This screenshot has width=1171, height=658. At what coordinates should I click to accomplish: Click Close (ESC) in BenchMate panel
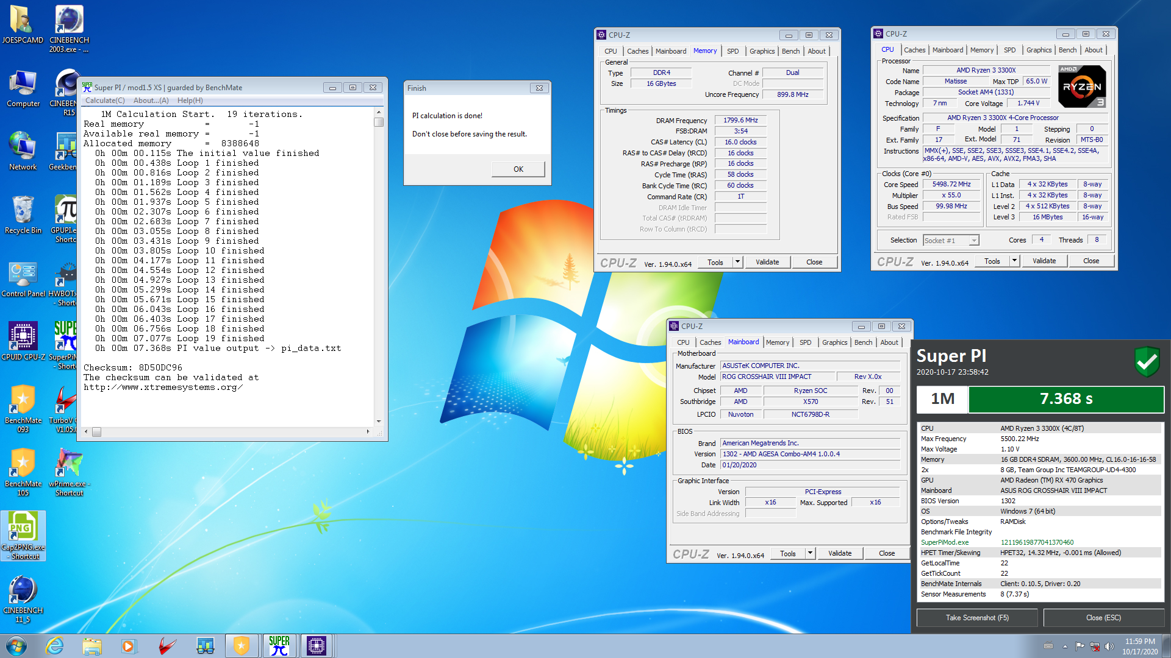pos(1103,618)
